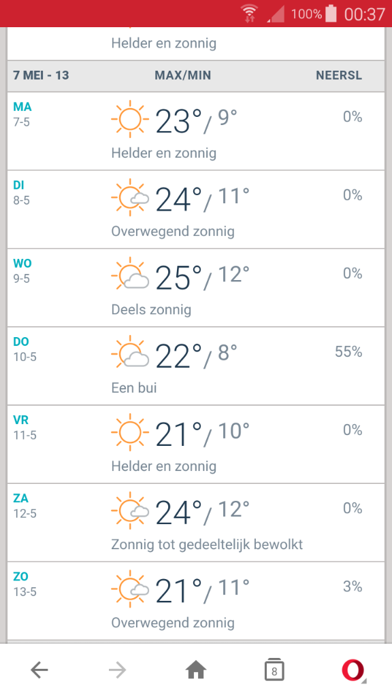Tap the partly sunny icon for 9-5
Image resolution: width=392 pixels, height=696 pixels.
coord(130,276)
